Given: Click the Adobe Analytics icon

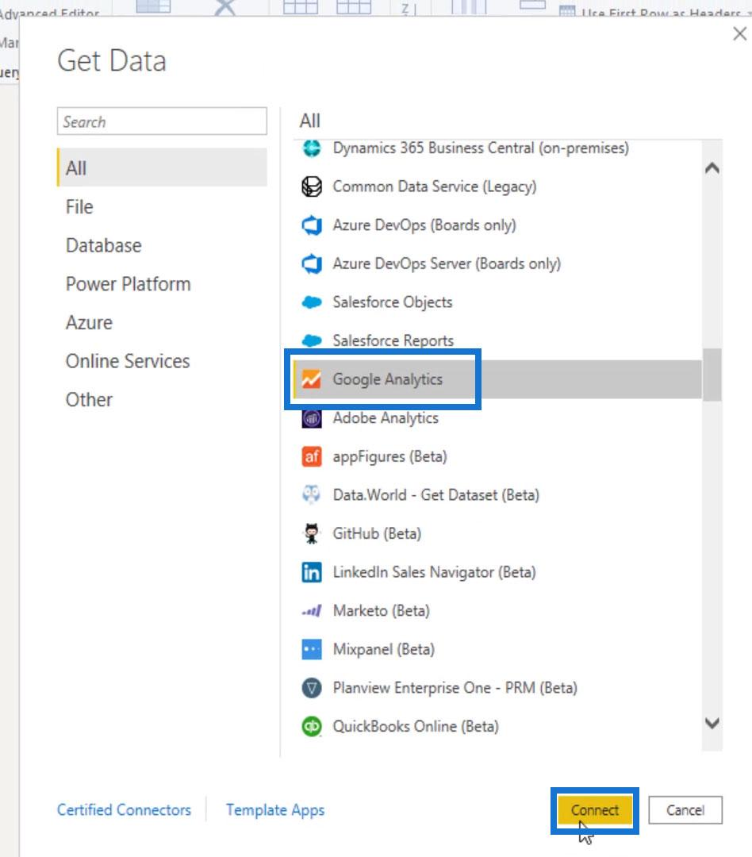Looking at the screenshot, I should (x=312, y=418).
